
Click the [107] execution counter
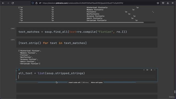click(13, 40)
